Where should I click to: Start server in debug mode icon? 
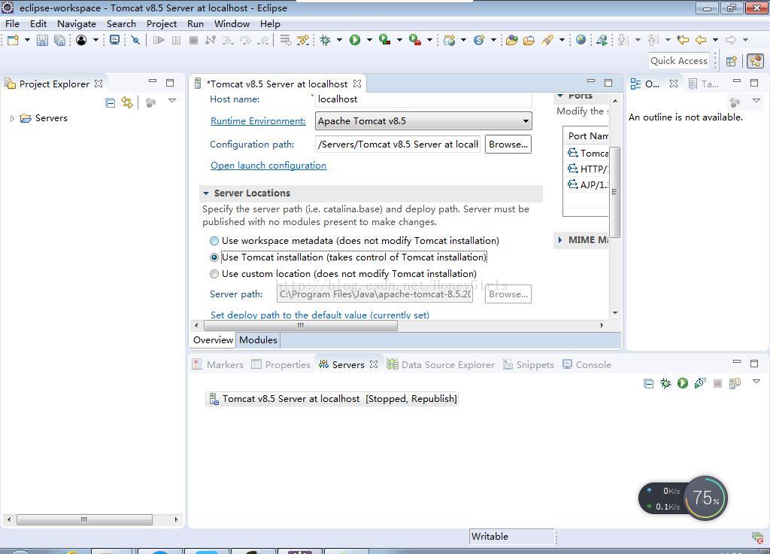click(665, 383)
